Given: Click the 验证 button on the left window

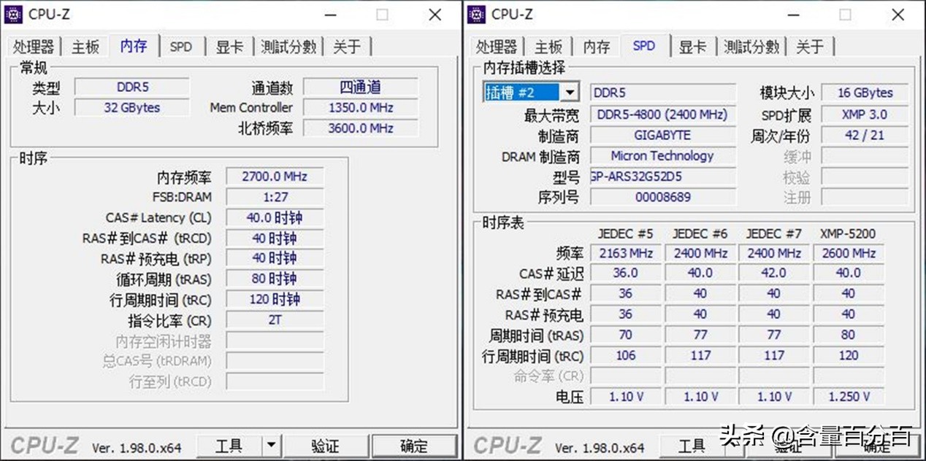Looking at the screenshot, I should click(324, 445).
